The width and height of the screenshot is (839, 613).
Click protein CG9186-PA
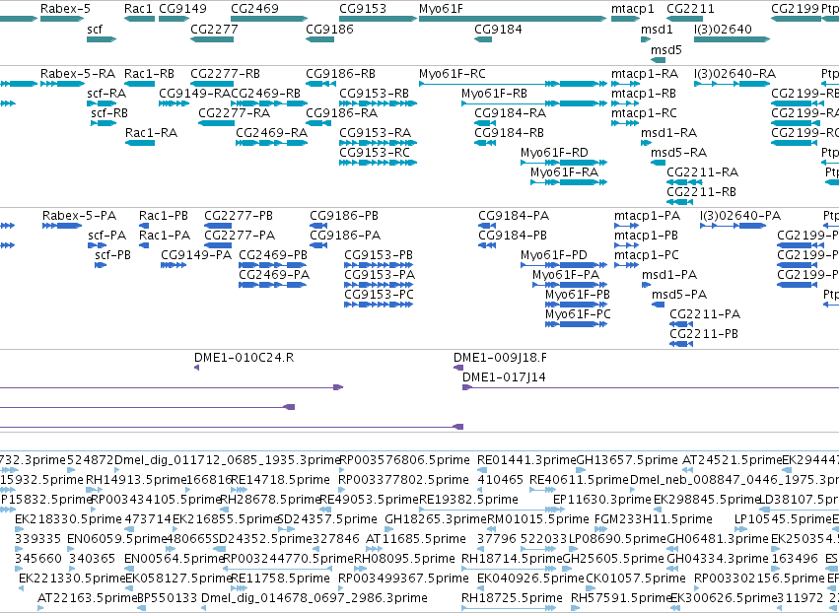coord(318,245)
